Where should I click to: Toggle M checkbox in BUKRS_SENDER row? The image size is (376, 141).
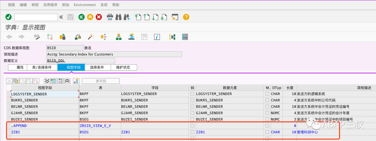pos(267,100)
